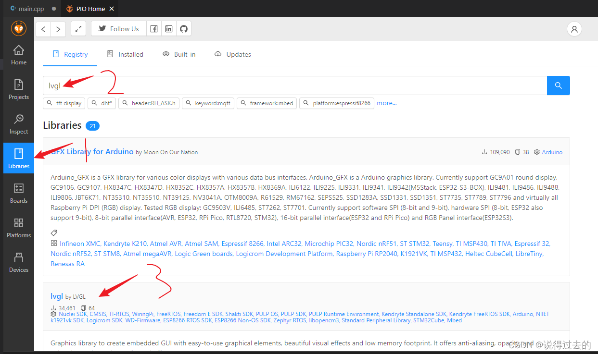Click the LibreTiny platform link
598x354 pixels.
point(529,254)
